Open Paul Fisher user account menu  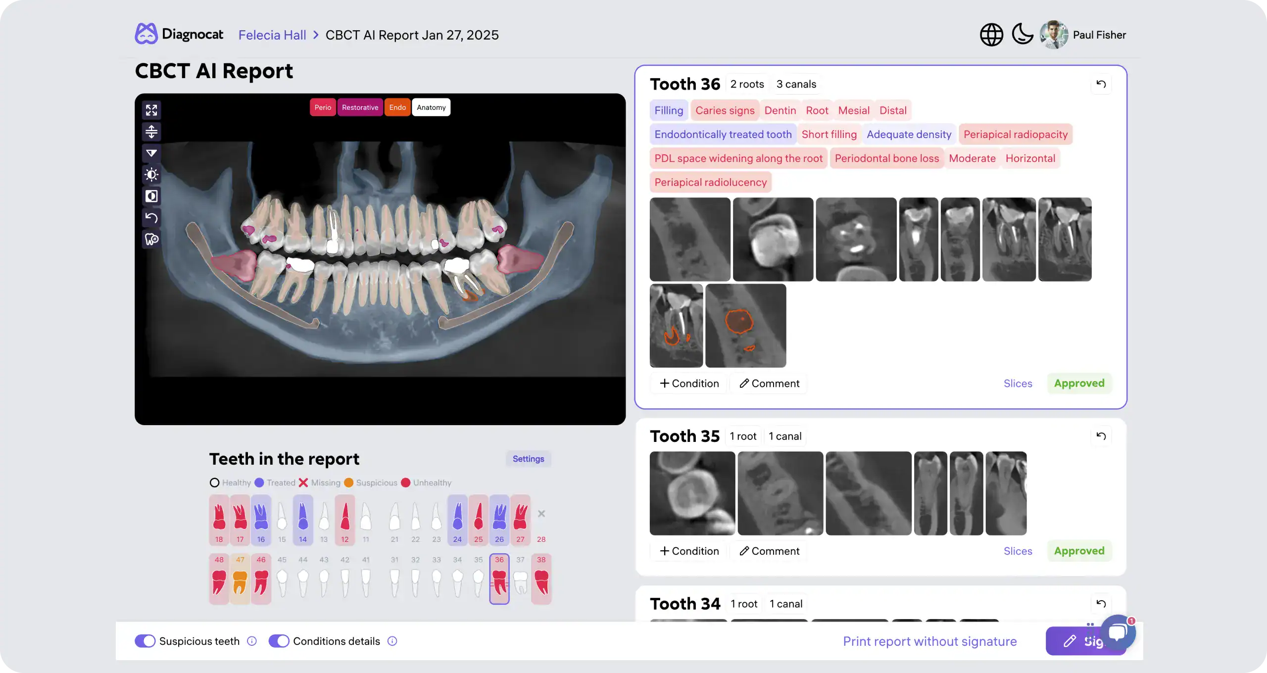point(1083,35)
